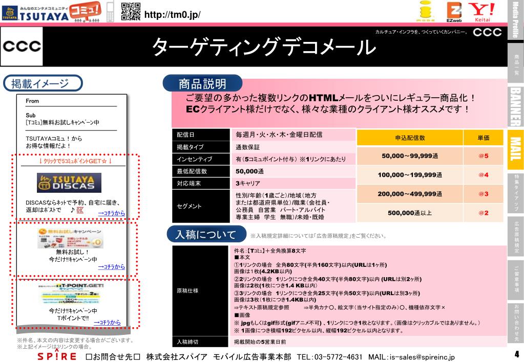The image size is (524, 362).
Task: Click the QR code in the header
Action: coord(131,12)
